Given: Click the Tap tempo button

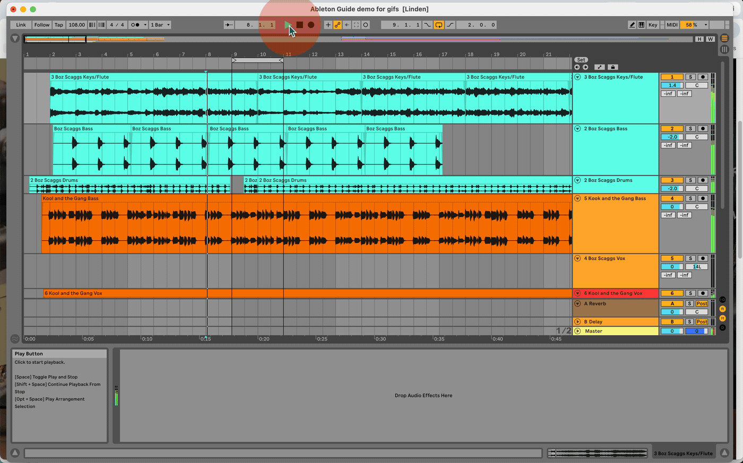Looking at the screenshot, I should (59, 25).
